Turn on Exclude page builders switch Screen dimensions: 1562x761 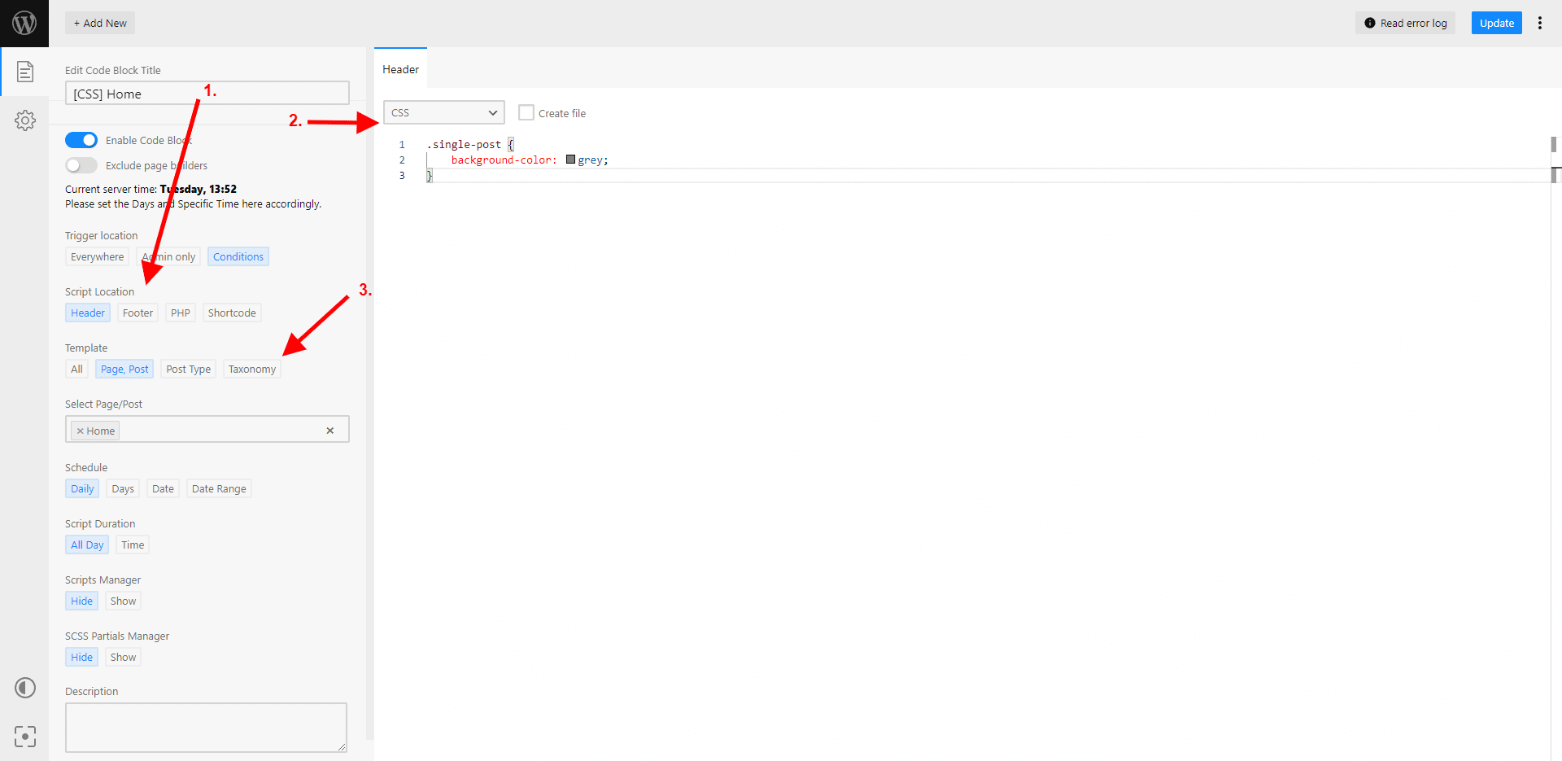[x=81, y=165]
